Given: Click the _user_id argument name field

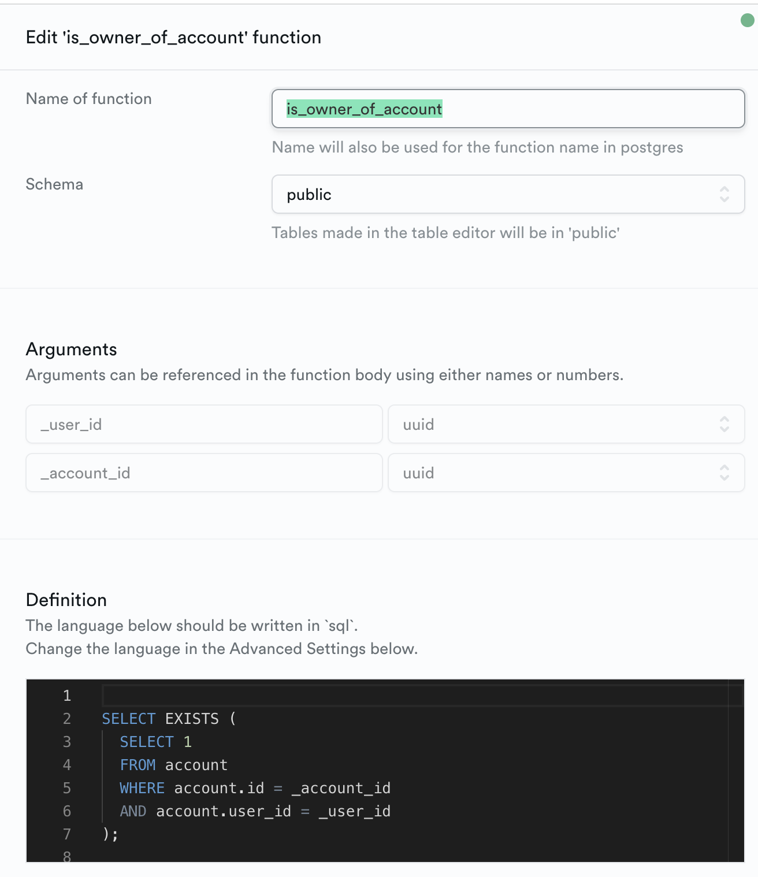Looking at the screenshot, I should point(203,425).
